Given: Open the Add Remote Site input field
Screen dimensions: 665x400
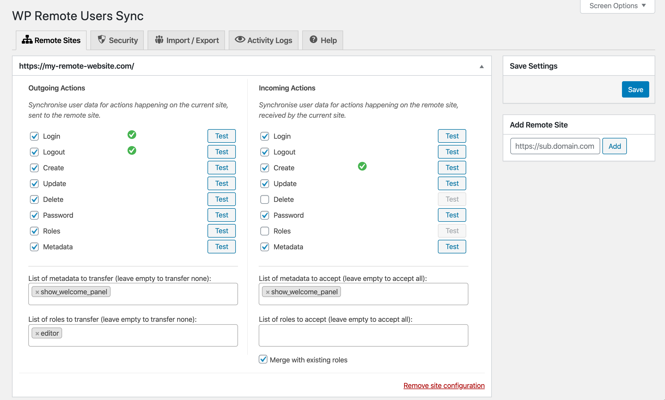Looking at the screenshot, I should pyautogui.click(x=555, y=146).
